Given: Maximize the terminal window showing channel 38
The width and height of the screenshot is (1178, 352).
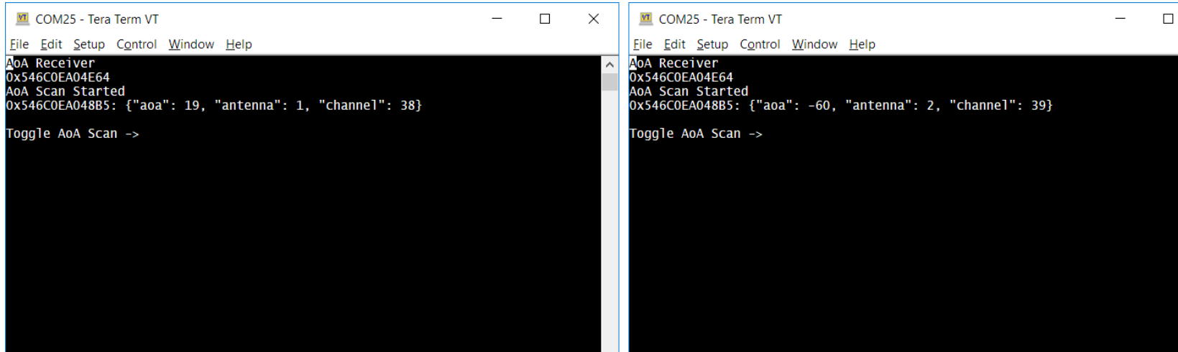Looking at the screenshot, I should [545, 19].
